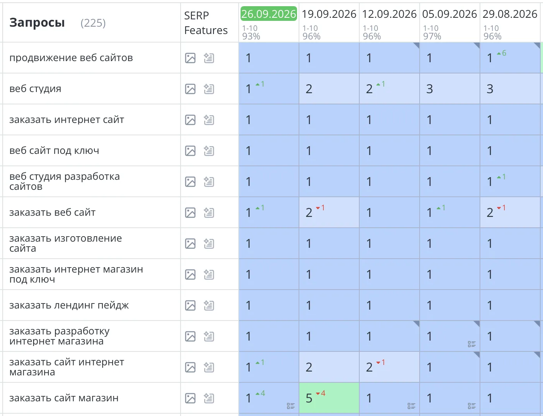Click list icon in заказать сайт магазин 26.09.2026 cell
Image resolution: width=543 pixels, height=416 pixels.
pos(291,406)
